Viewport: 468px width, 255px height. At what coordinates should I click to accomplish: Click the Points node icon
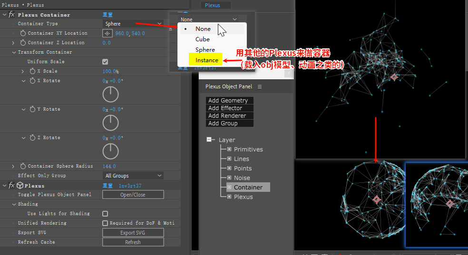pos(229,168)
